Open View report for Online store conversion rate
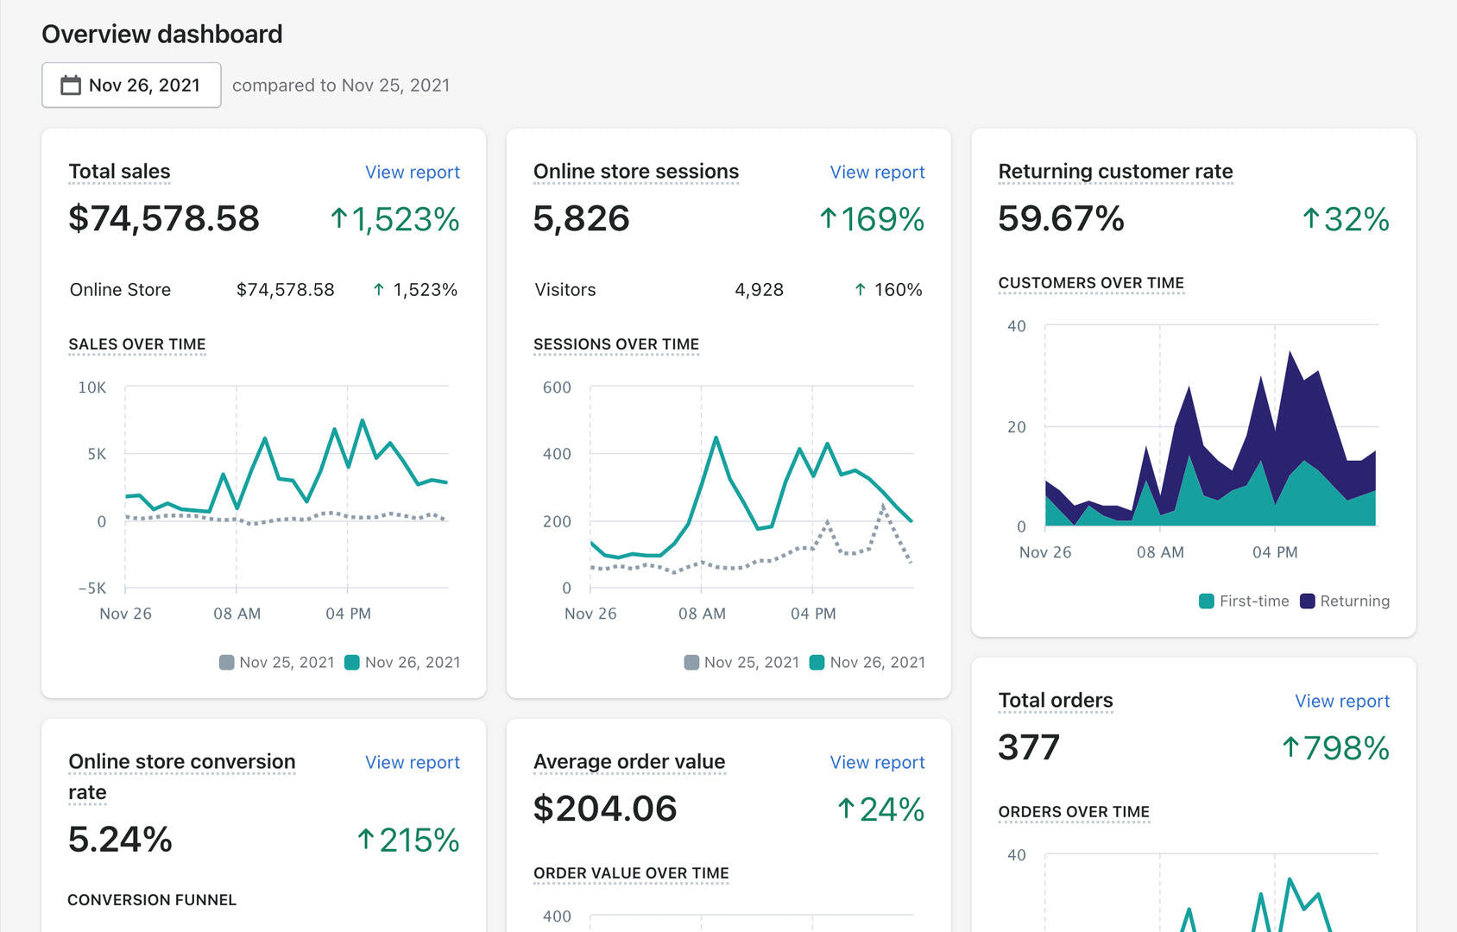 click(412, 763)
